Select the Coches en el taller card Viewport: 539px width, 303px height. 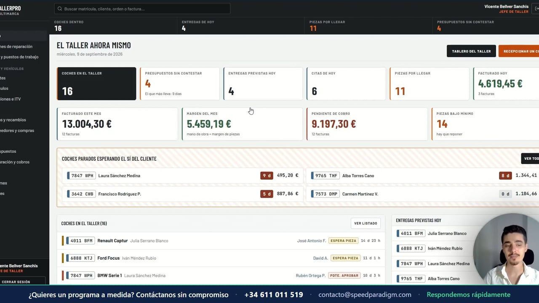pos(96,84)
